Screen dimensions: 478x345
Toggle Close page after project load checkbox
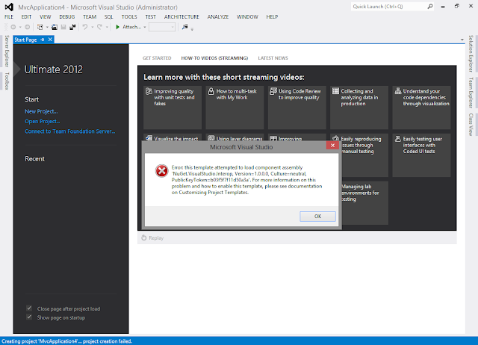(x=29, y=308)
